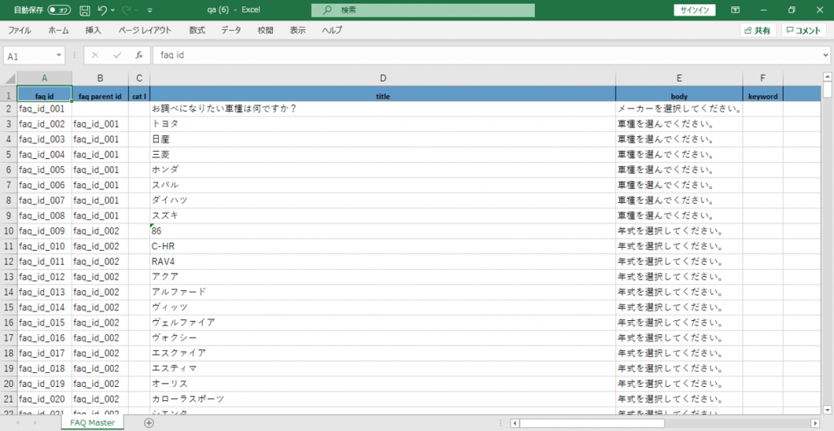Click the Name Box showing A1

pyautogui.click(x=29, y=55)
